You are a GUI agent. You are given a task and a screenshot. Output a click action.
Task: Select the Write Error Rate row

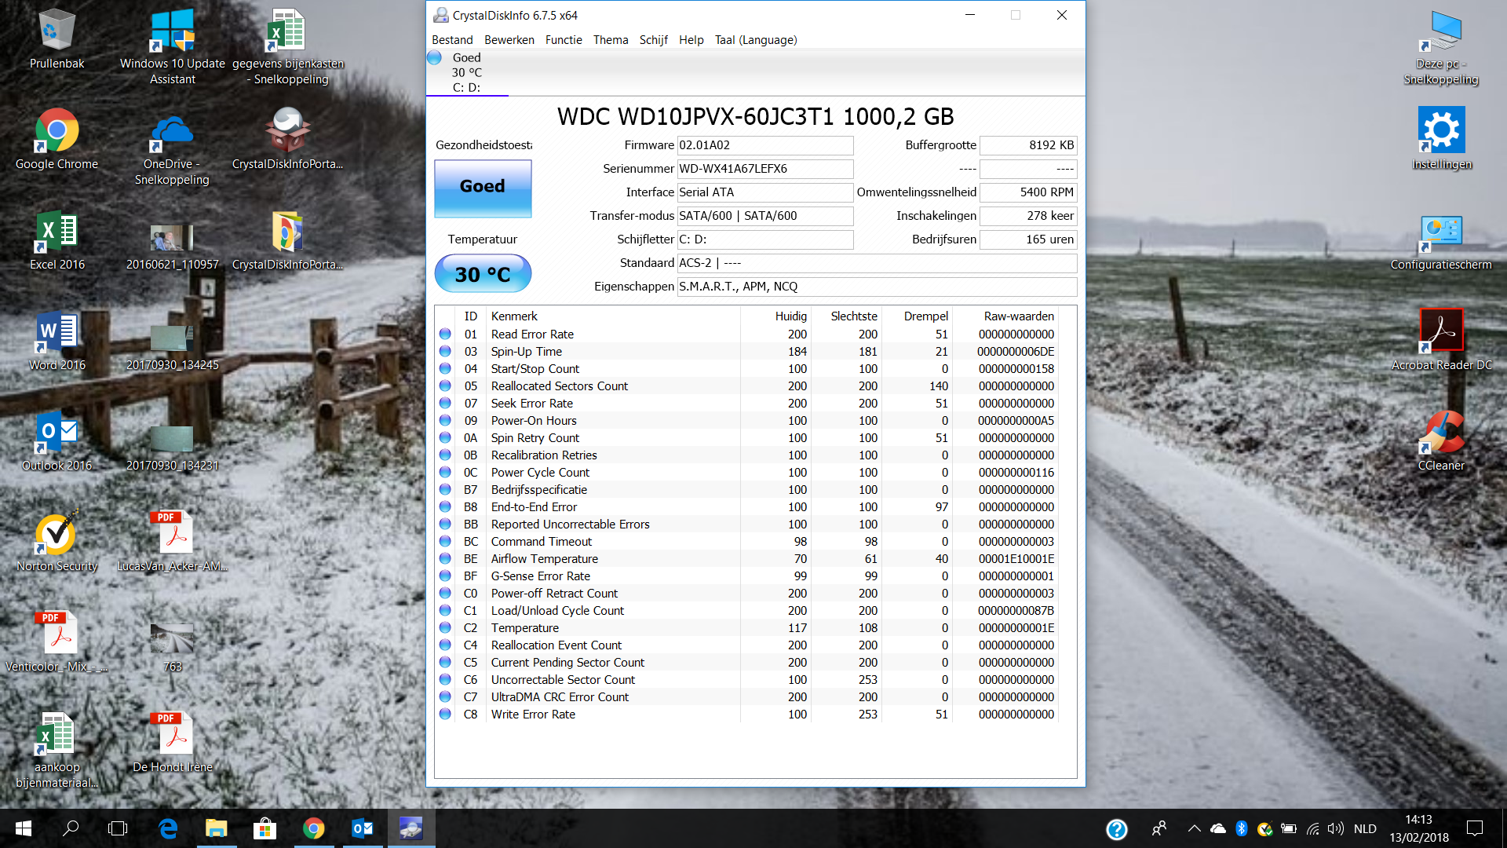(x=746, y=715)
